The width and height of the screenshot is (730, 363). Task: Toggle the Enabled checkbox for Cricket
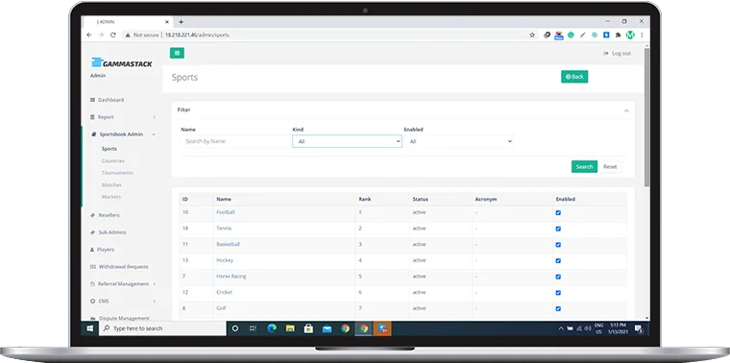coord(558,293)
